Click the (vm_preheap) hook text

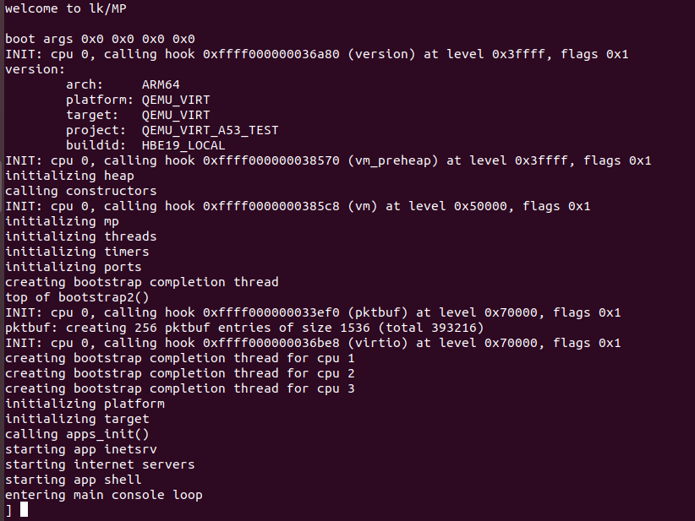[392, 160]
